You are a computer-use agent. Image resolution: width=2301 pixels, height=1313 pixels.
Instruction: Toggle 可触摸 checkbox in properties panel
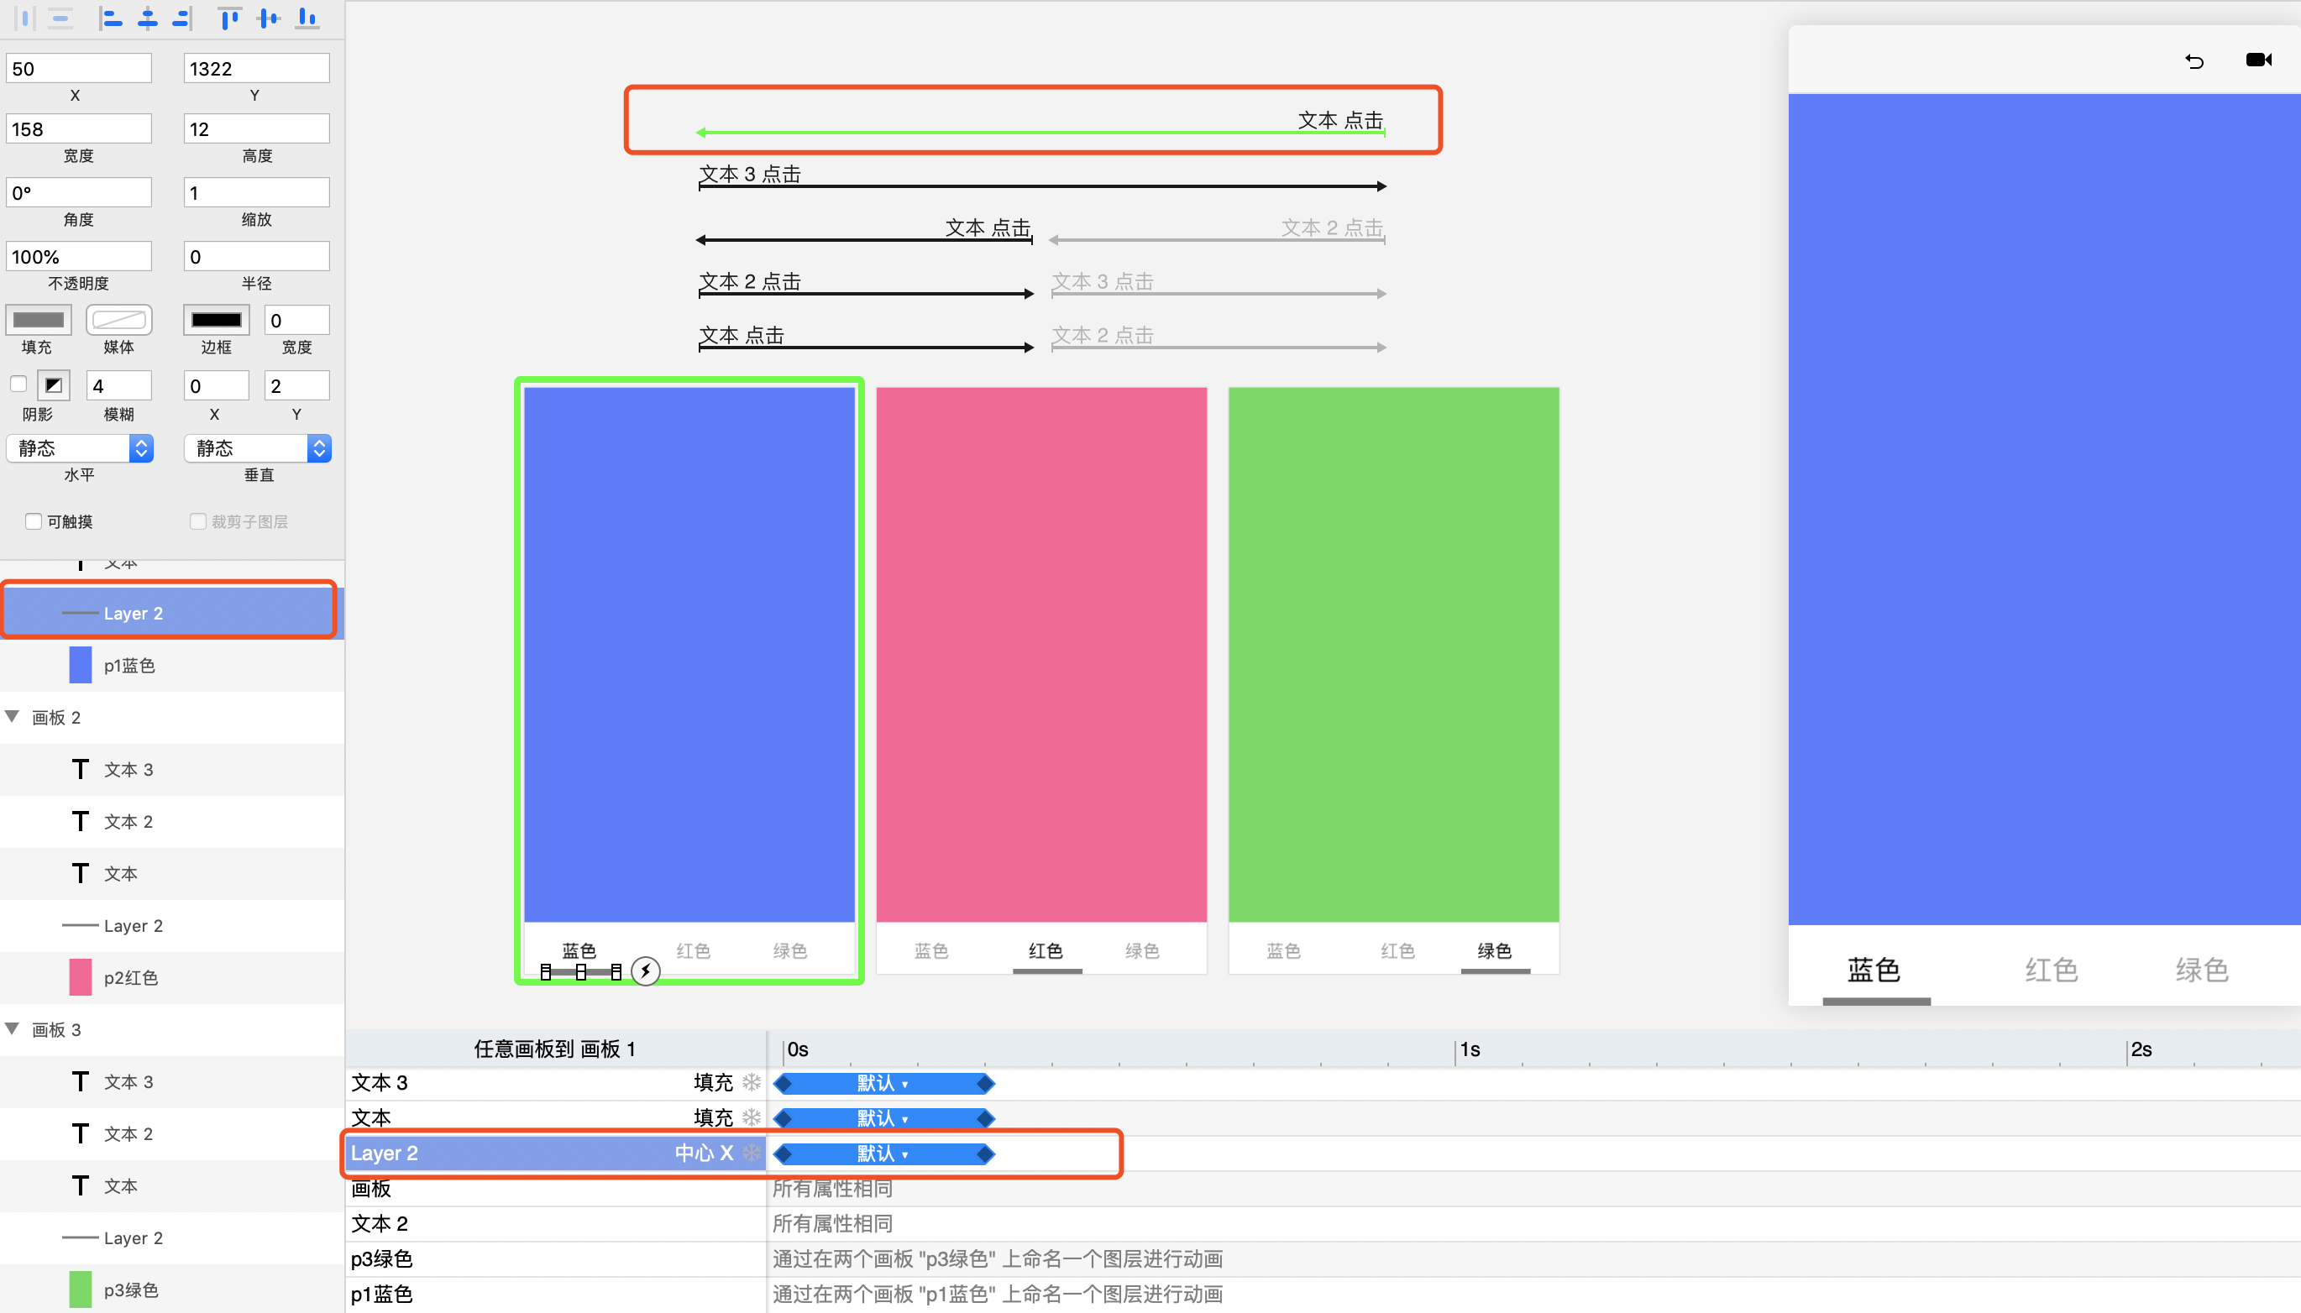34,520
